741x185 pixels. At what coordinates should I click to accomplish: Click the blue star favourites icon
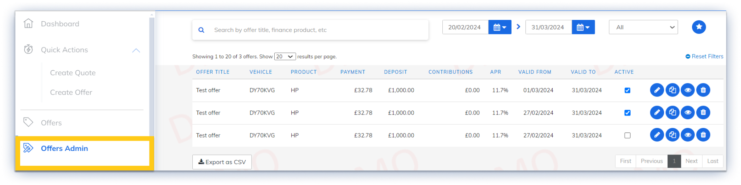click(x=699, y=27)
